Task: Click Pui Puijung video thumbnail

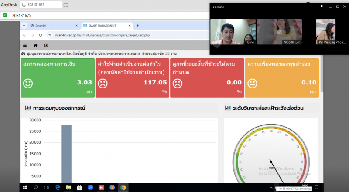Action: pyautogui.click(x=326, y=32)
